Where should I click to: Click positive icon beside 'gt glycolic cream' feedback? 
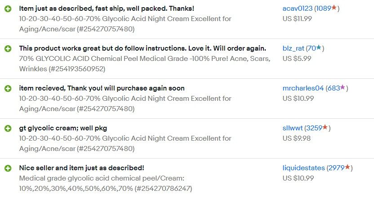pos(8,129)
